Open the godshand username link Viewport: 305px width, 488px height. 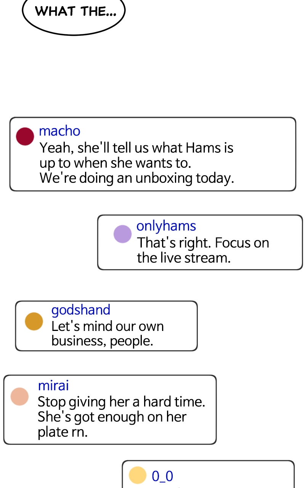point(81,310)
